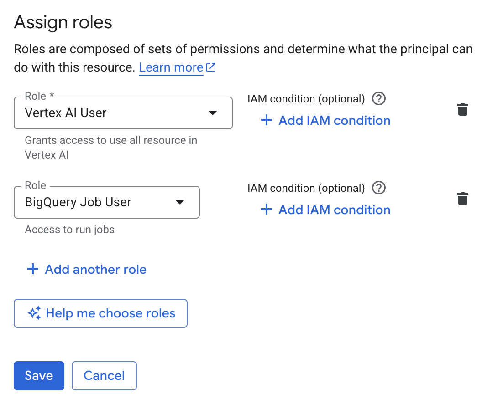Add an IAM condition for Vertex AI User

coord(325,120)
